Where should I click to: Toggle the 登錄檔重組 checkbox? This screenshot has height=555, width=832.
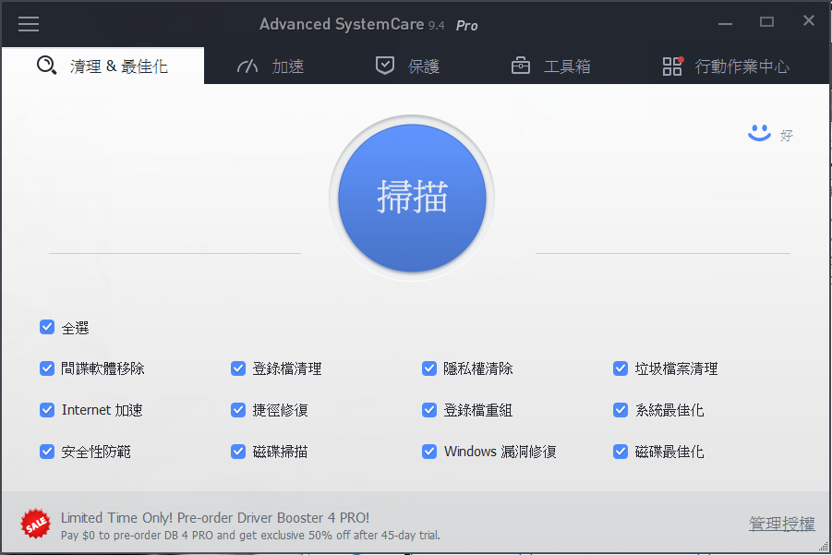(x=429, y=410)
